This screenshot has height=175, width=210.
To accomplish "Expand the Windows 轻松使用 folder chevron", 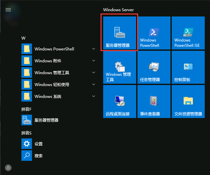I will [94, 85].
